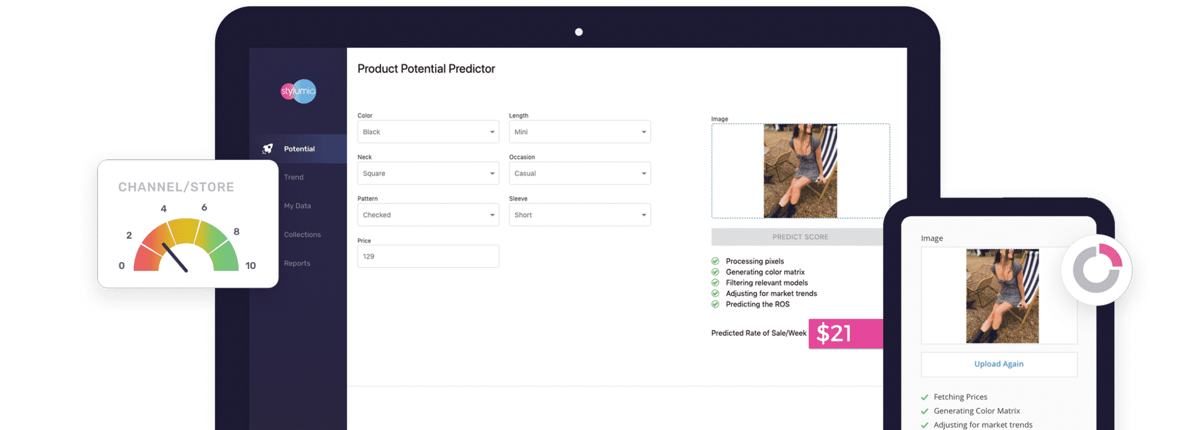Screen dimensions: 1190x430
Task: Open the Trend menu item
Action: (293, 177)
